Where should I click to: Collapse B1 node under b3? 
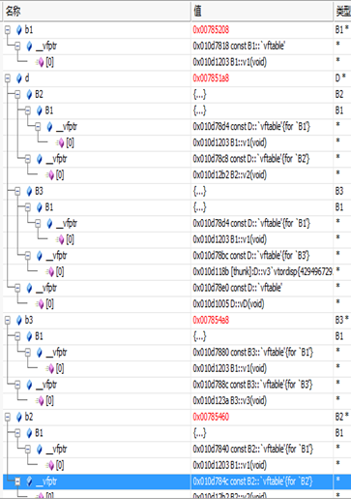point(17,336)
